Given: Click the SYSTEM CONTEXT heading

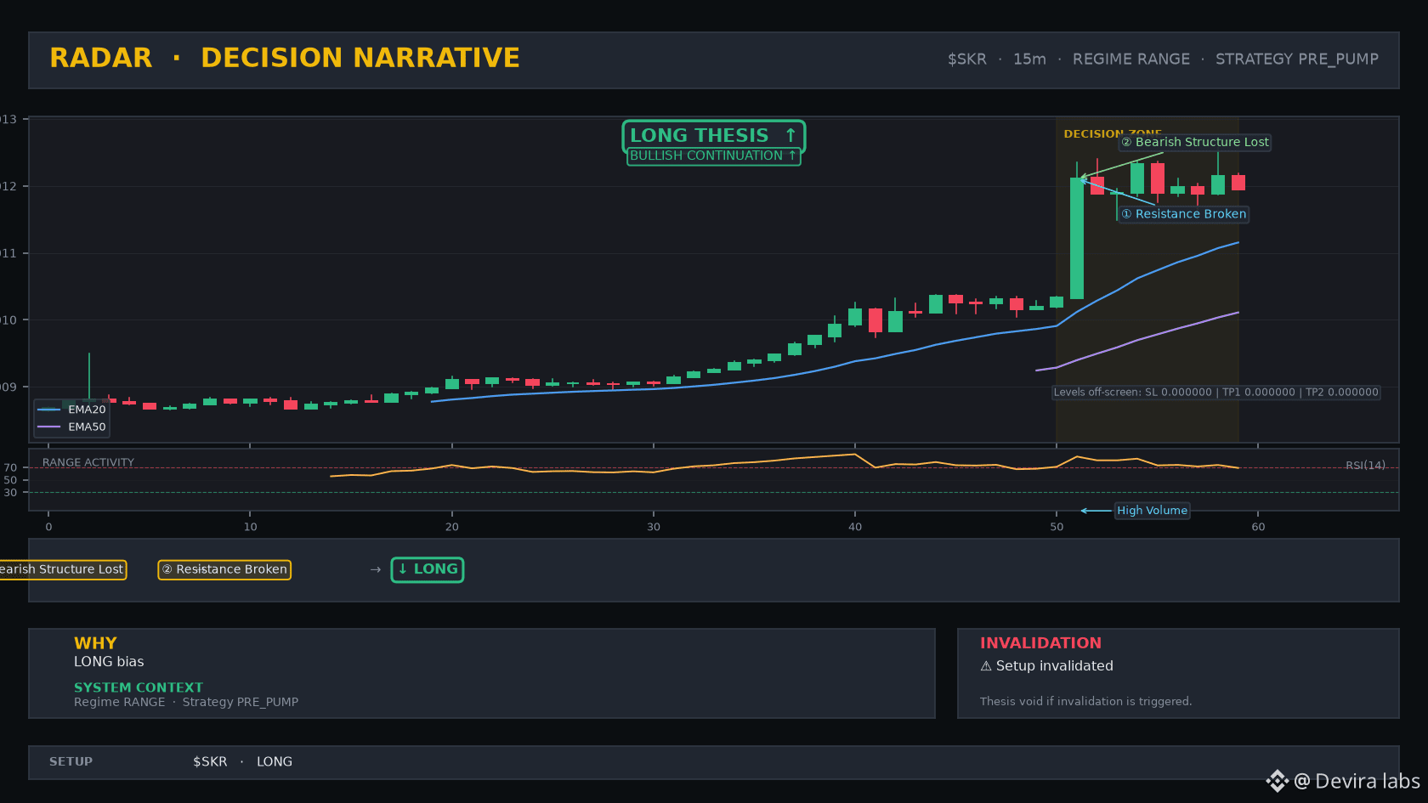Looking at the screenshot, I should (139, 687).
